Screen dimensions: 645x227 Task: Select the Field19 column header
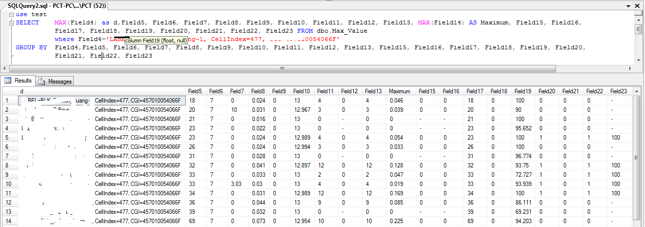coord(525,91)
